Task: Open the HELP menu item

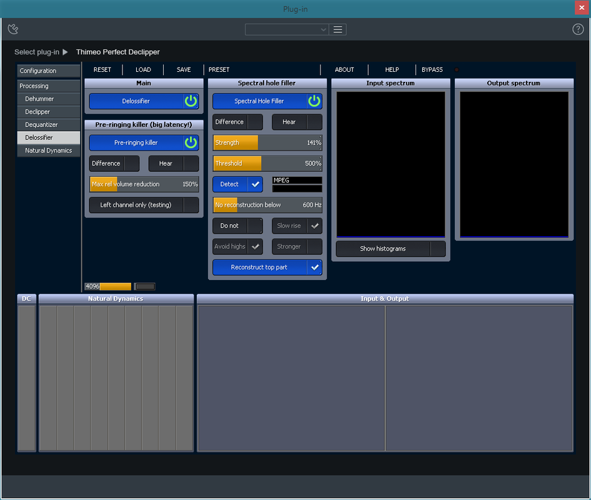Action: [x=392, y=70]
